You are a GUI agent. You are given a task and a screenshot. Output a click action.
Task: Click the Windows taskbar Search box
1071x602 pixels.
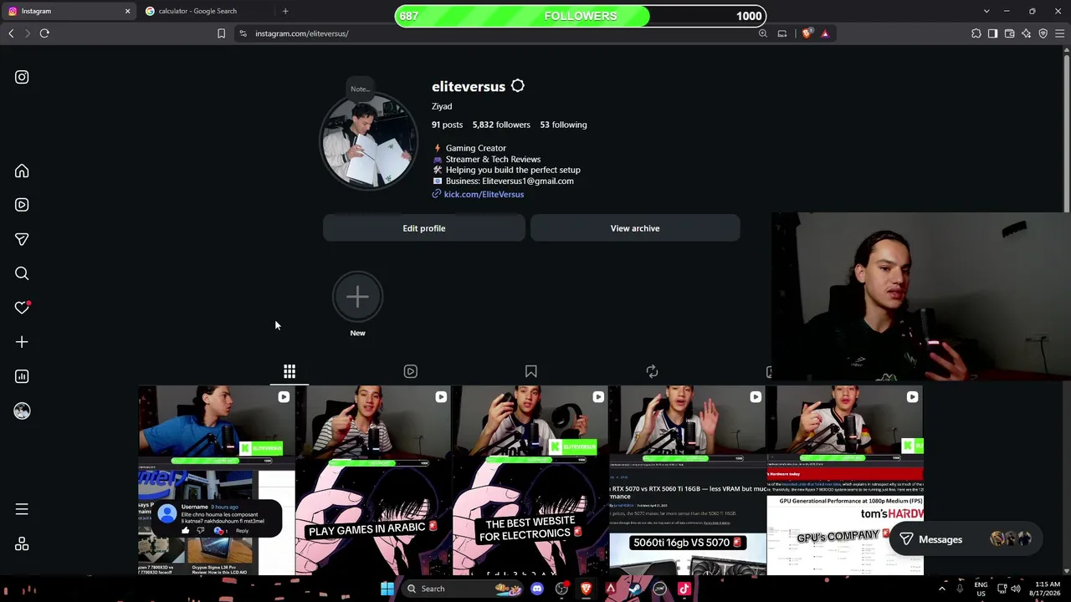[461, 589]
